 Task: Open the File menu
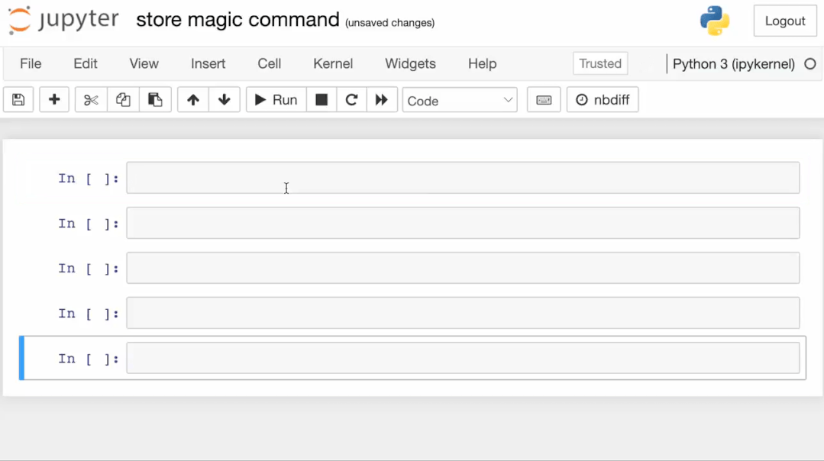tap(31, 63)
